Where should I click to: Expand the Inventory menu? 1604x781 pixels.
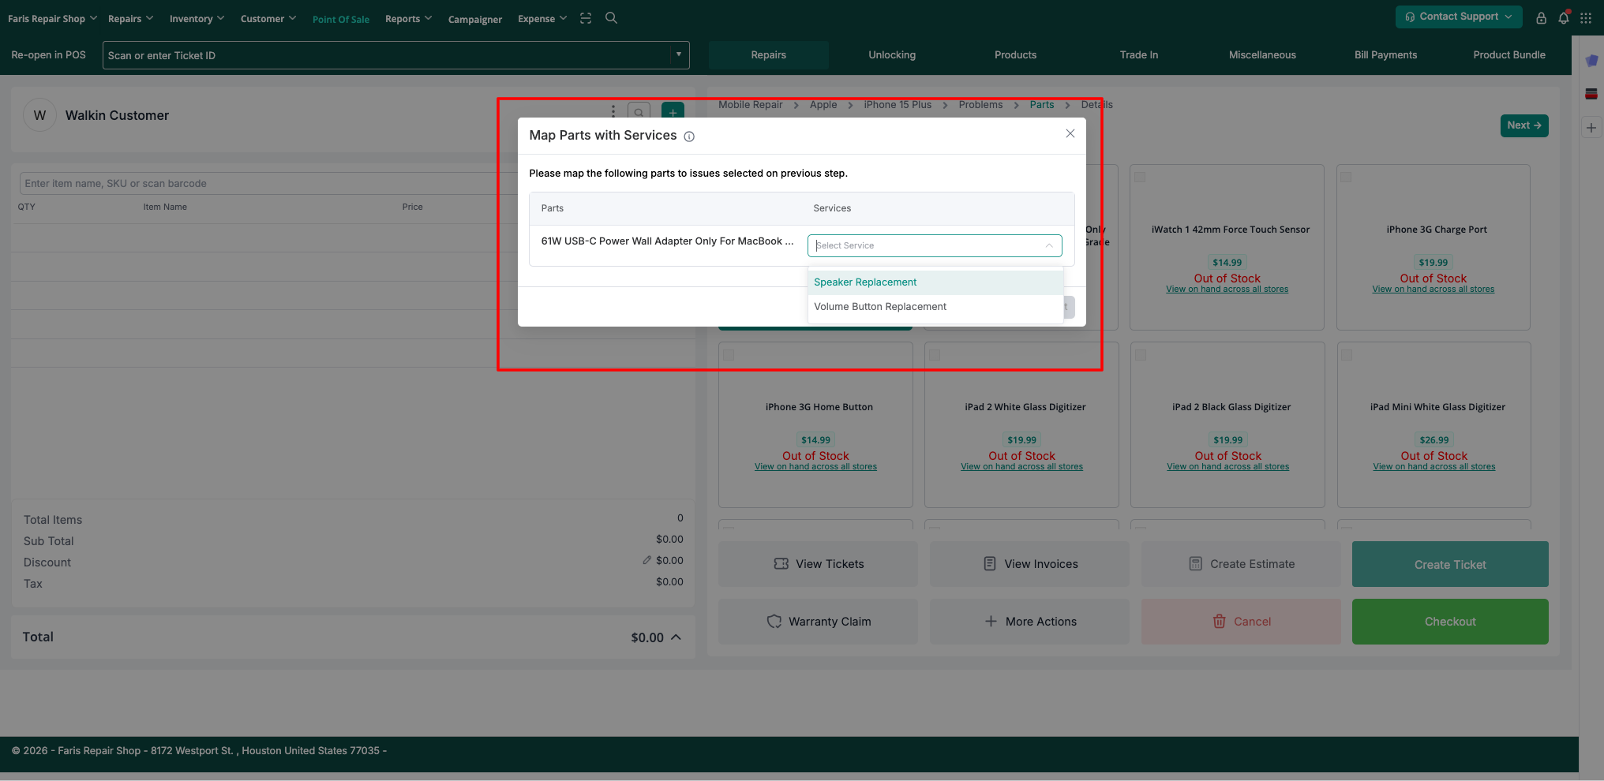(197, 19)
